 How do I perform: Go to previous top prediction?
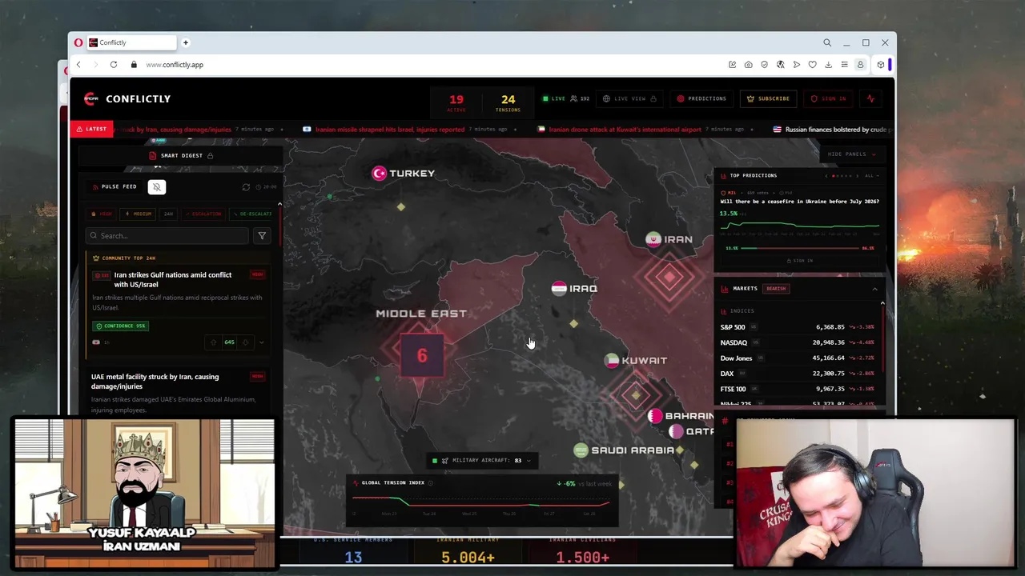point(826,175)
